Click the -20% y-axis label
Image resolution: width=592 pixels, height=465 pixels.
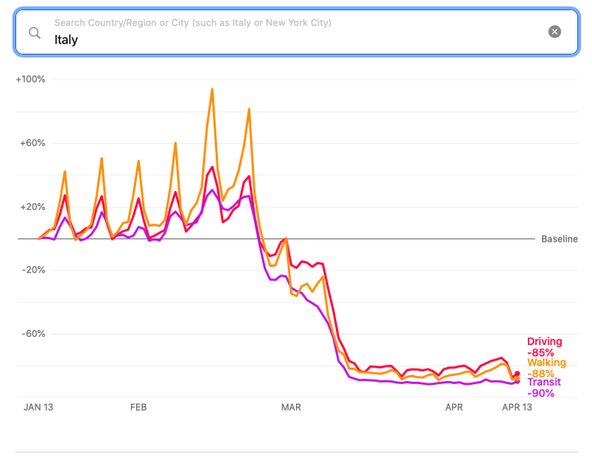pos(34,270)
